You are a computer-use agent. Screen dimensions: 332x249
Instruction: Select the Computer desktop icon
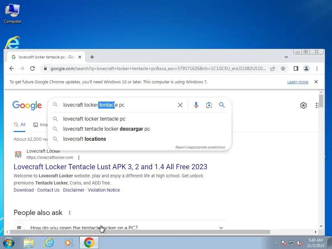point(13,14)
